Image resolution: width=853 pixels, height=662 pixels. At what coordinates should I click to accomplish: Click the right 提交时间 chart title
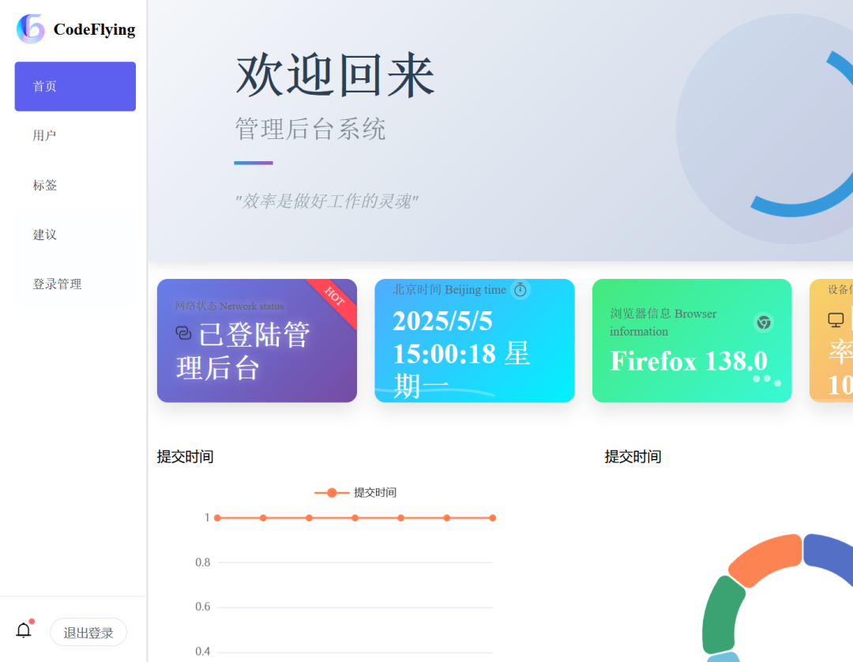pyautogui.click(x=633, y=457)
